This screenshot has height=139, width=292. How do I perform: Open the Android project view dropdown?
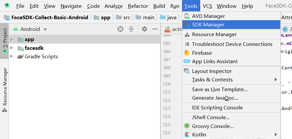30,29
